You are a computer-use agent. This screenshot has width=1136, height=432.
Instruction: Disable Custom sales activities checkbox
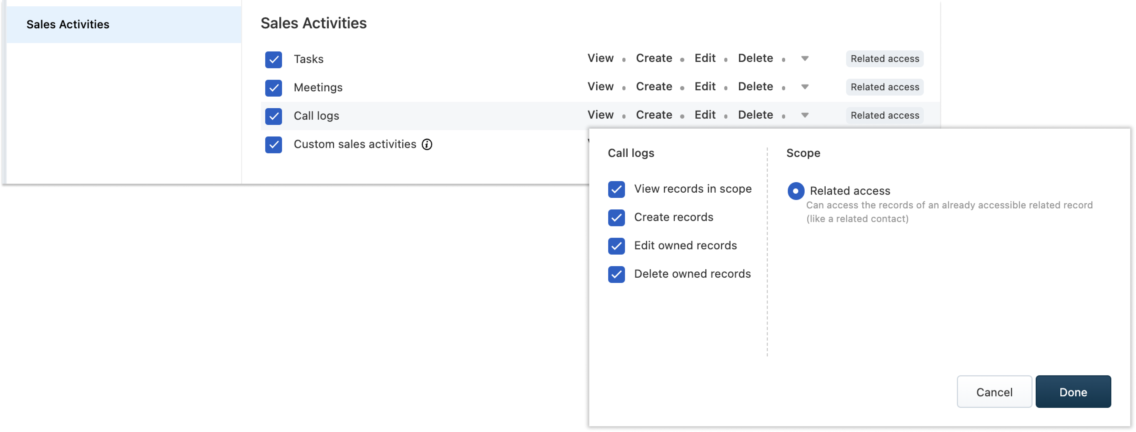273,144
